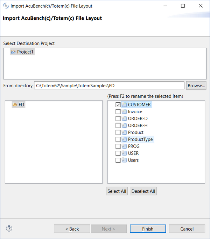
Task: Check the CUSTOMER checkbox
Action: (x=118, y=105)
